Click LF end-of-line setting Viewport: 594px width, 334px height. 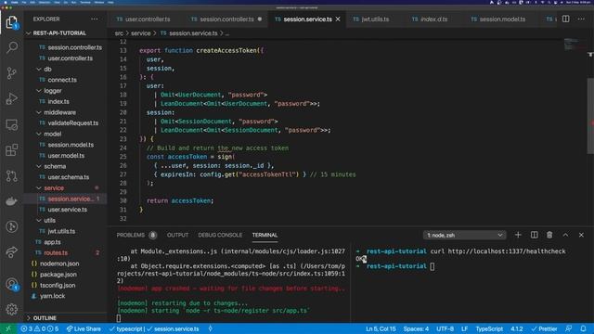pyautogui.click(x=464, y=328)
